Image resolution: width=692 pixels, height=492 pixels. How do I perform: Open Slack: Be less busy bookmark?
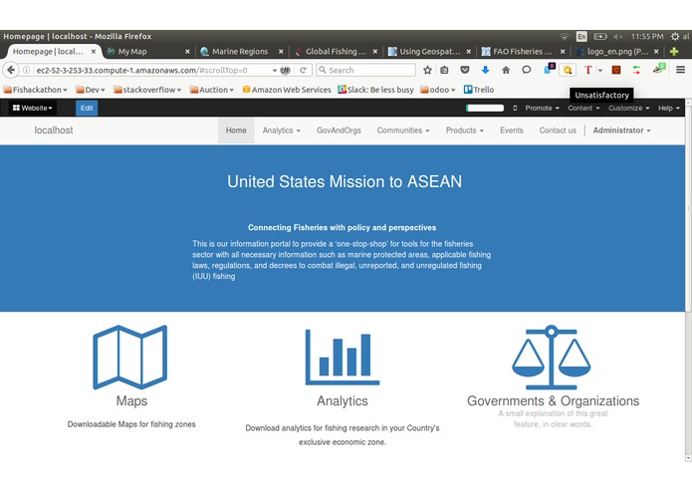[375, 90]
